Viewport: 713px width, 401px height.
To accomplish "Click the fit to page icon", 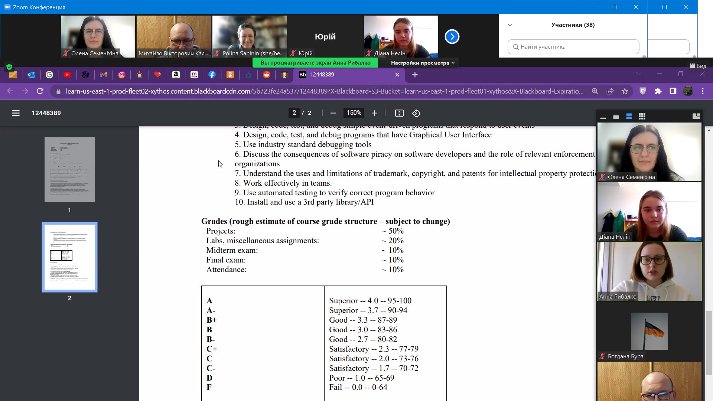I will 399,113.
